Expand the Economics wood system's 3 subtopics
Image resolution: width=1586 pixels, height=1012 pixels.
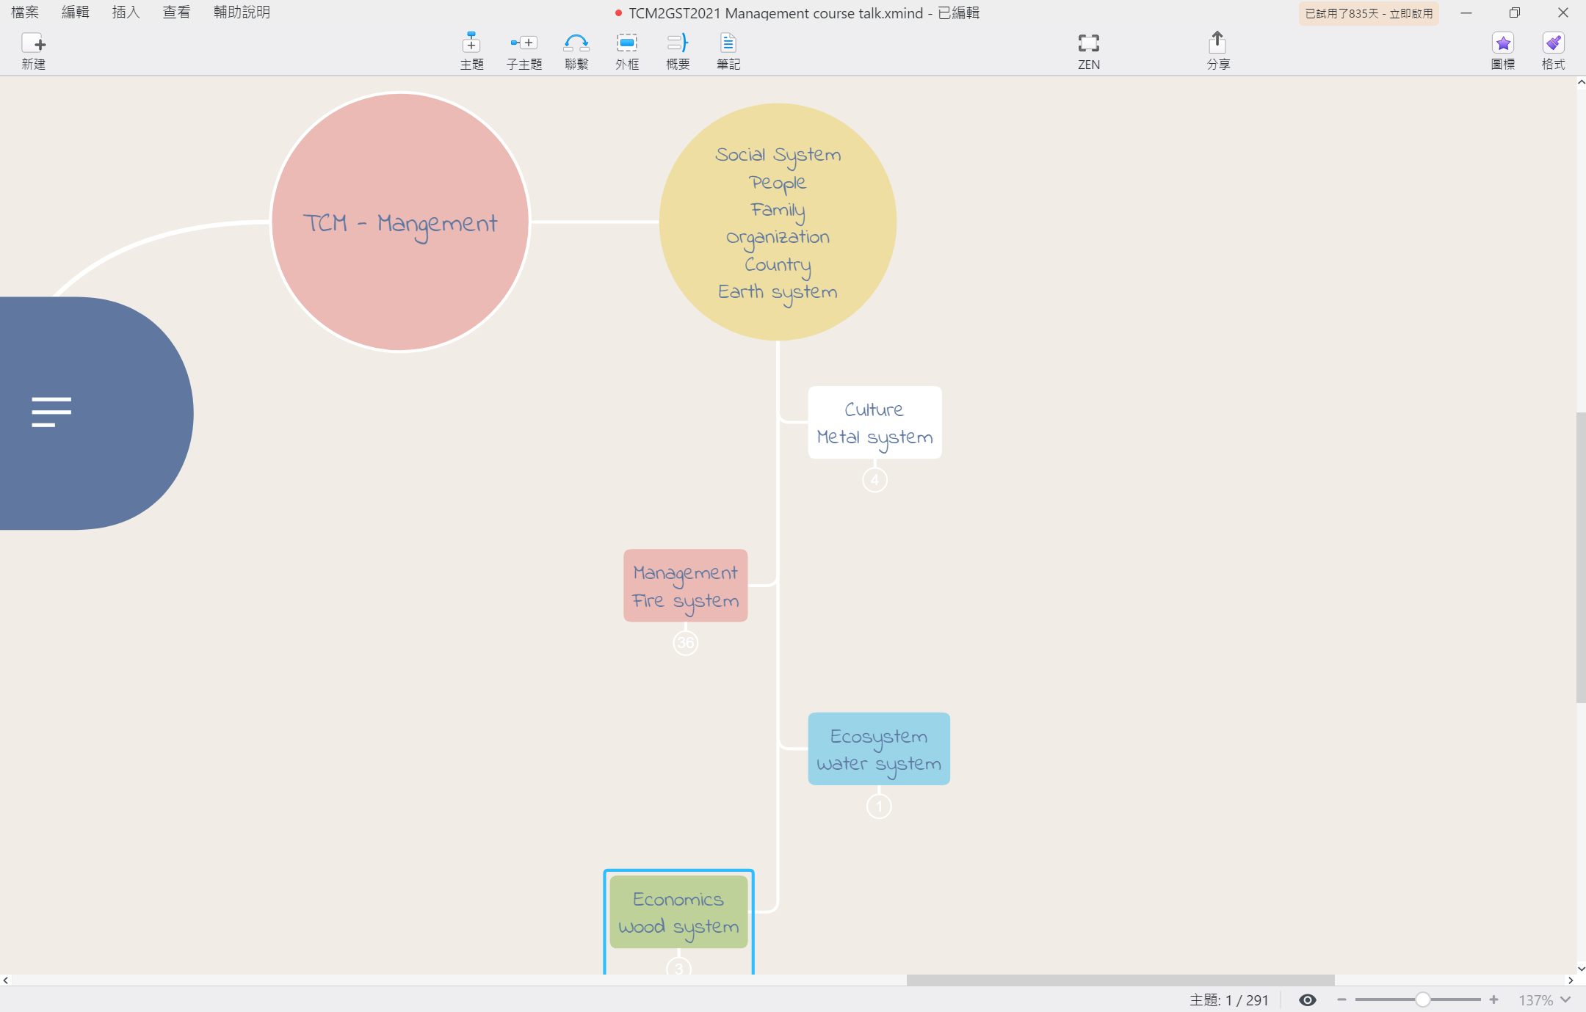678,969
